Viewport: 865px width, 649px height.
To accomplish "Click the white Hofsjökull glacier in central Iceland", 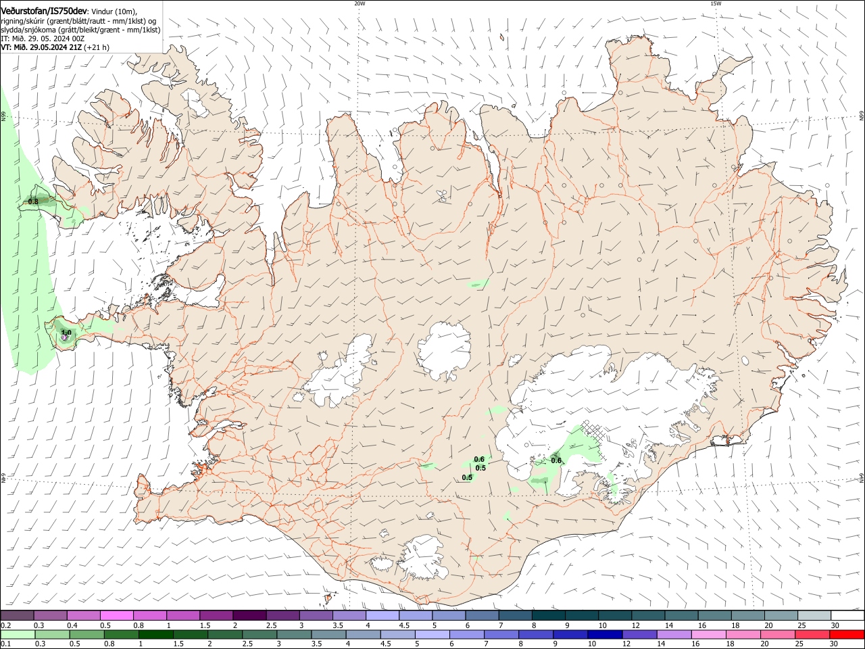I will click(x=445, y=351).
